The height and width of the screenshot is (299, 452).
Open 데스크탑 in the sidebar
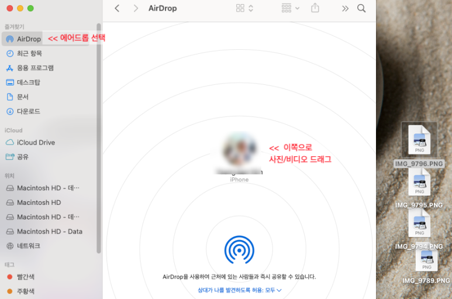pos(28,83)
